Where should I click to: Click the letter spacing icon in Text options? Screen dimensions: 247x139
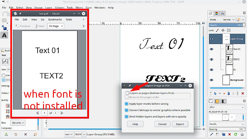(x=8, y=117)
